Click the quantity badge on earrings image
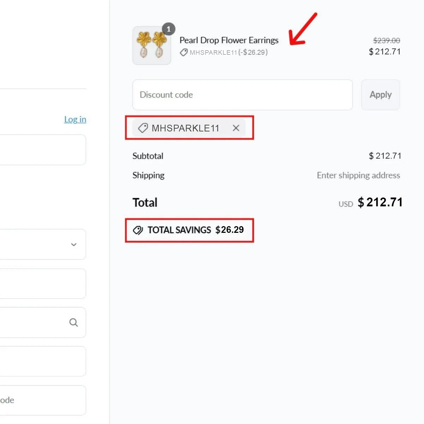The width and height of the screenshot is (424, 424). click(169, 29)
